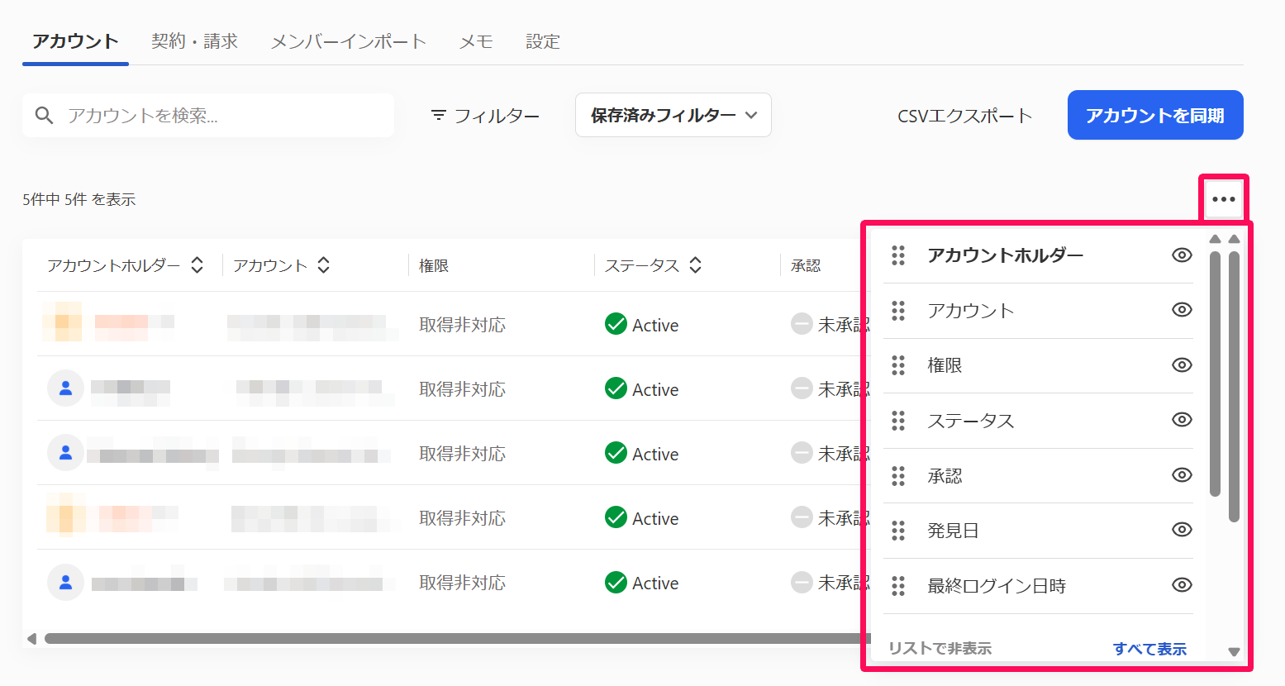Click the Active check icon in second row

click(x=616, y=388)
